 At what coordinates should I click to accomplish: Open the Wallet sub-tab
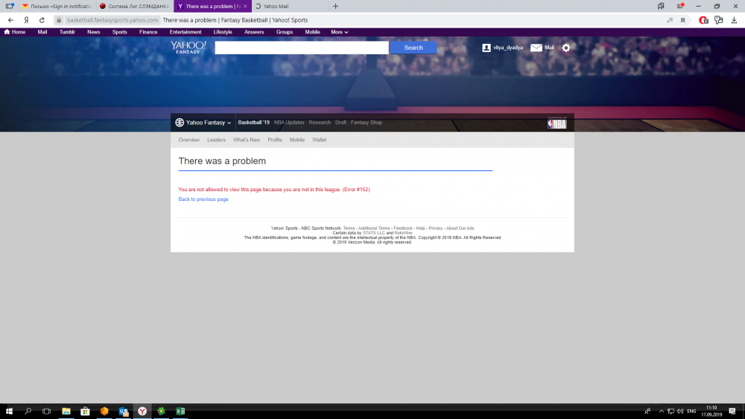click(x=320, y=140)
